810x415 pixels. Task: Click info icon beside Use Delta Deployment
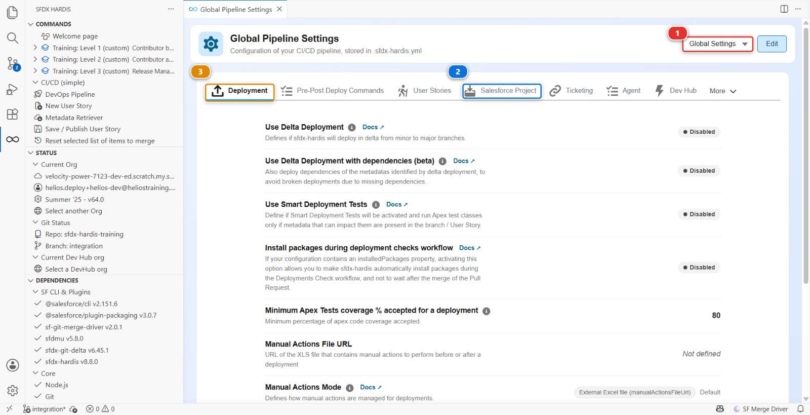(x=352, y=128)
